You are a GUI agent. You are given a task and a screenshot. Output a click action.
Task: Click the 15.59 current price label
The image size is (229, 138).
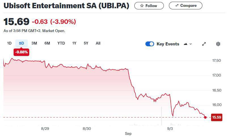click(x=217, y=117)
